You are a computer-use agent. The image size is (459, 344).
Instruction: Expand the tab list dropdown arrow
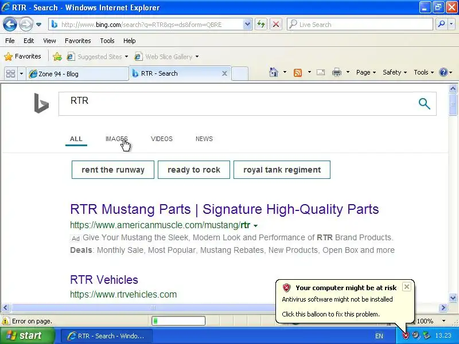(x=21, y=73)
